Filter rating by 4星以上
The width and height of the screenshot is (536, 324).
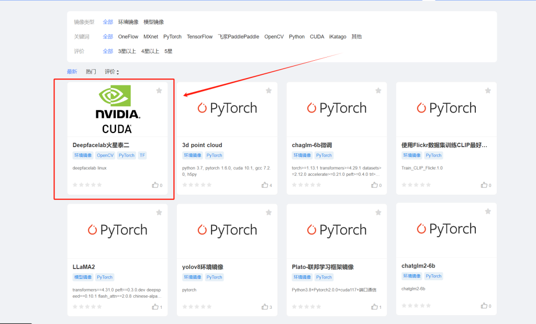coord(150,51)
